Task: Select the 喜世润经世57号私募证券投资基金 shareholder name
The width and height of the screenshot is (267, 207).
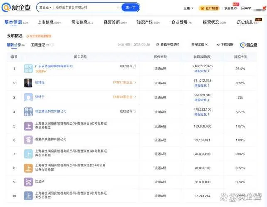Action: [x=70, y=167]
